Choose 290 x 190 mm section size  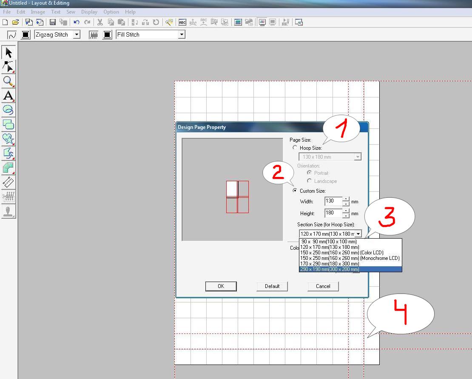pyautogui.click(x=350, y=269)
